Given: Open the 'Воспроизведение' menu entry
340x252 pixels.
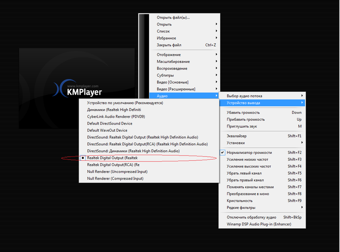Looking at the screenshot, I should tap(184, 68).
